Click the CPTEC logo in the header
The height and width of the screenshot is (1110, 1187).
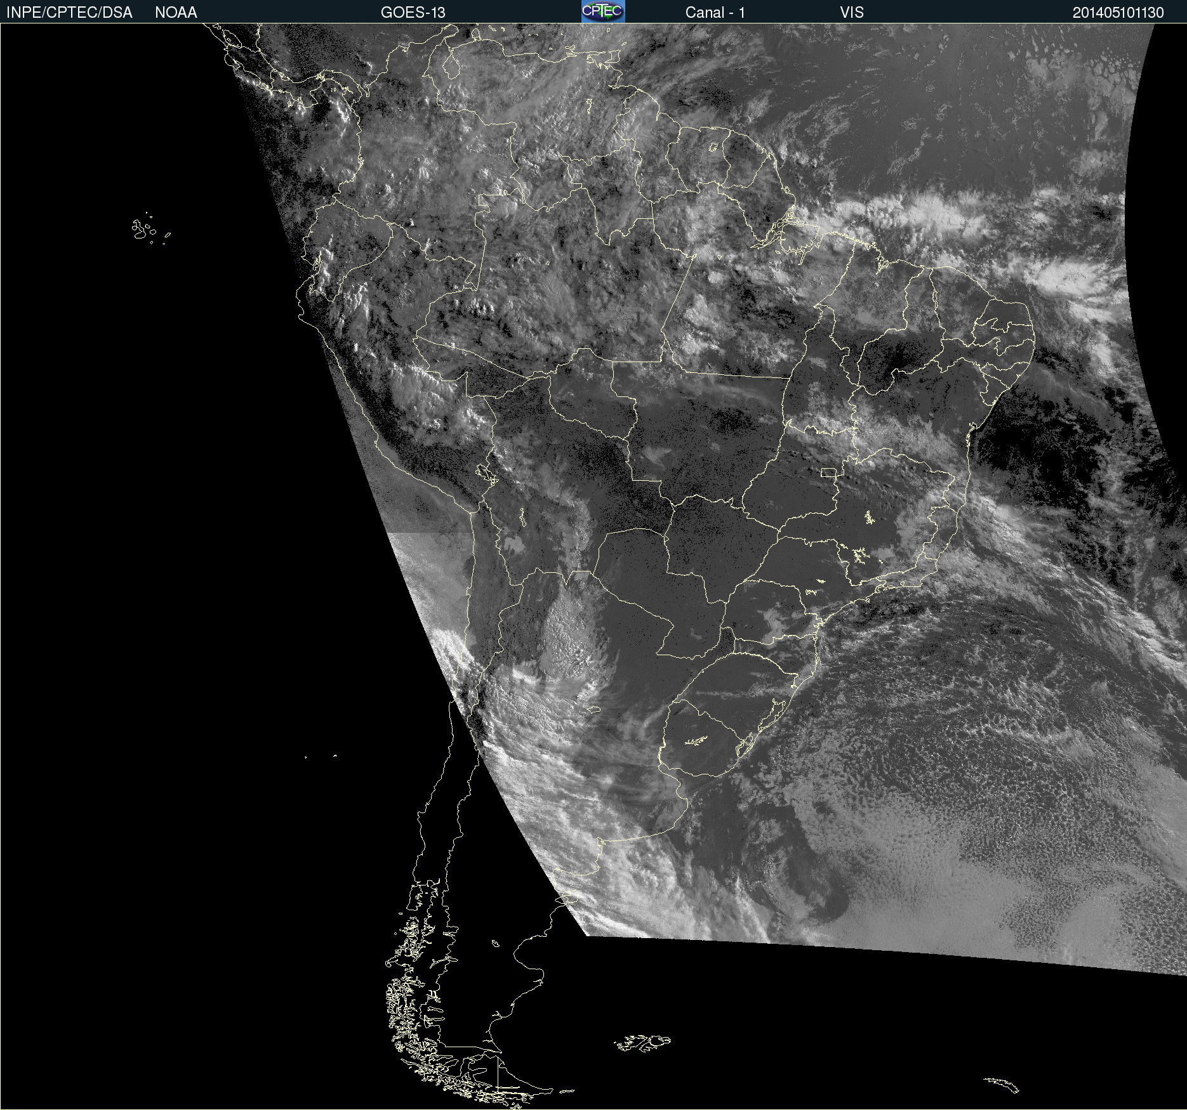tap(603, 11)
